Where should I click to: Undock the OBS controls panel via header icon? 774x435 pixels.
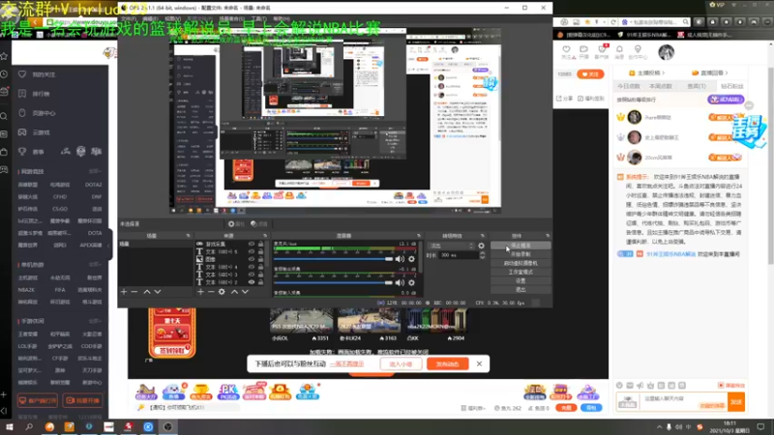(x=548, y=236)
